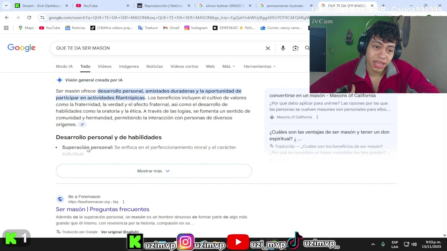Close the YouTube browser tab
The width and height of the screenshot is (447, 251).
coord(128,6)
